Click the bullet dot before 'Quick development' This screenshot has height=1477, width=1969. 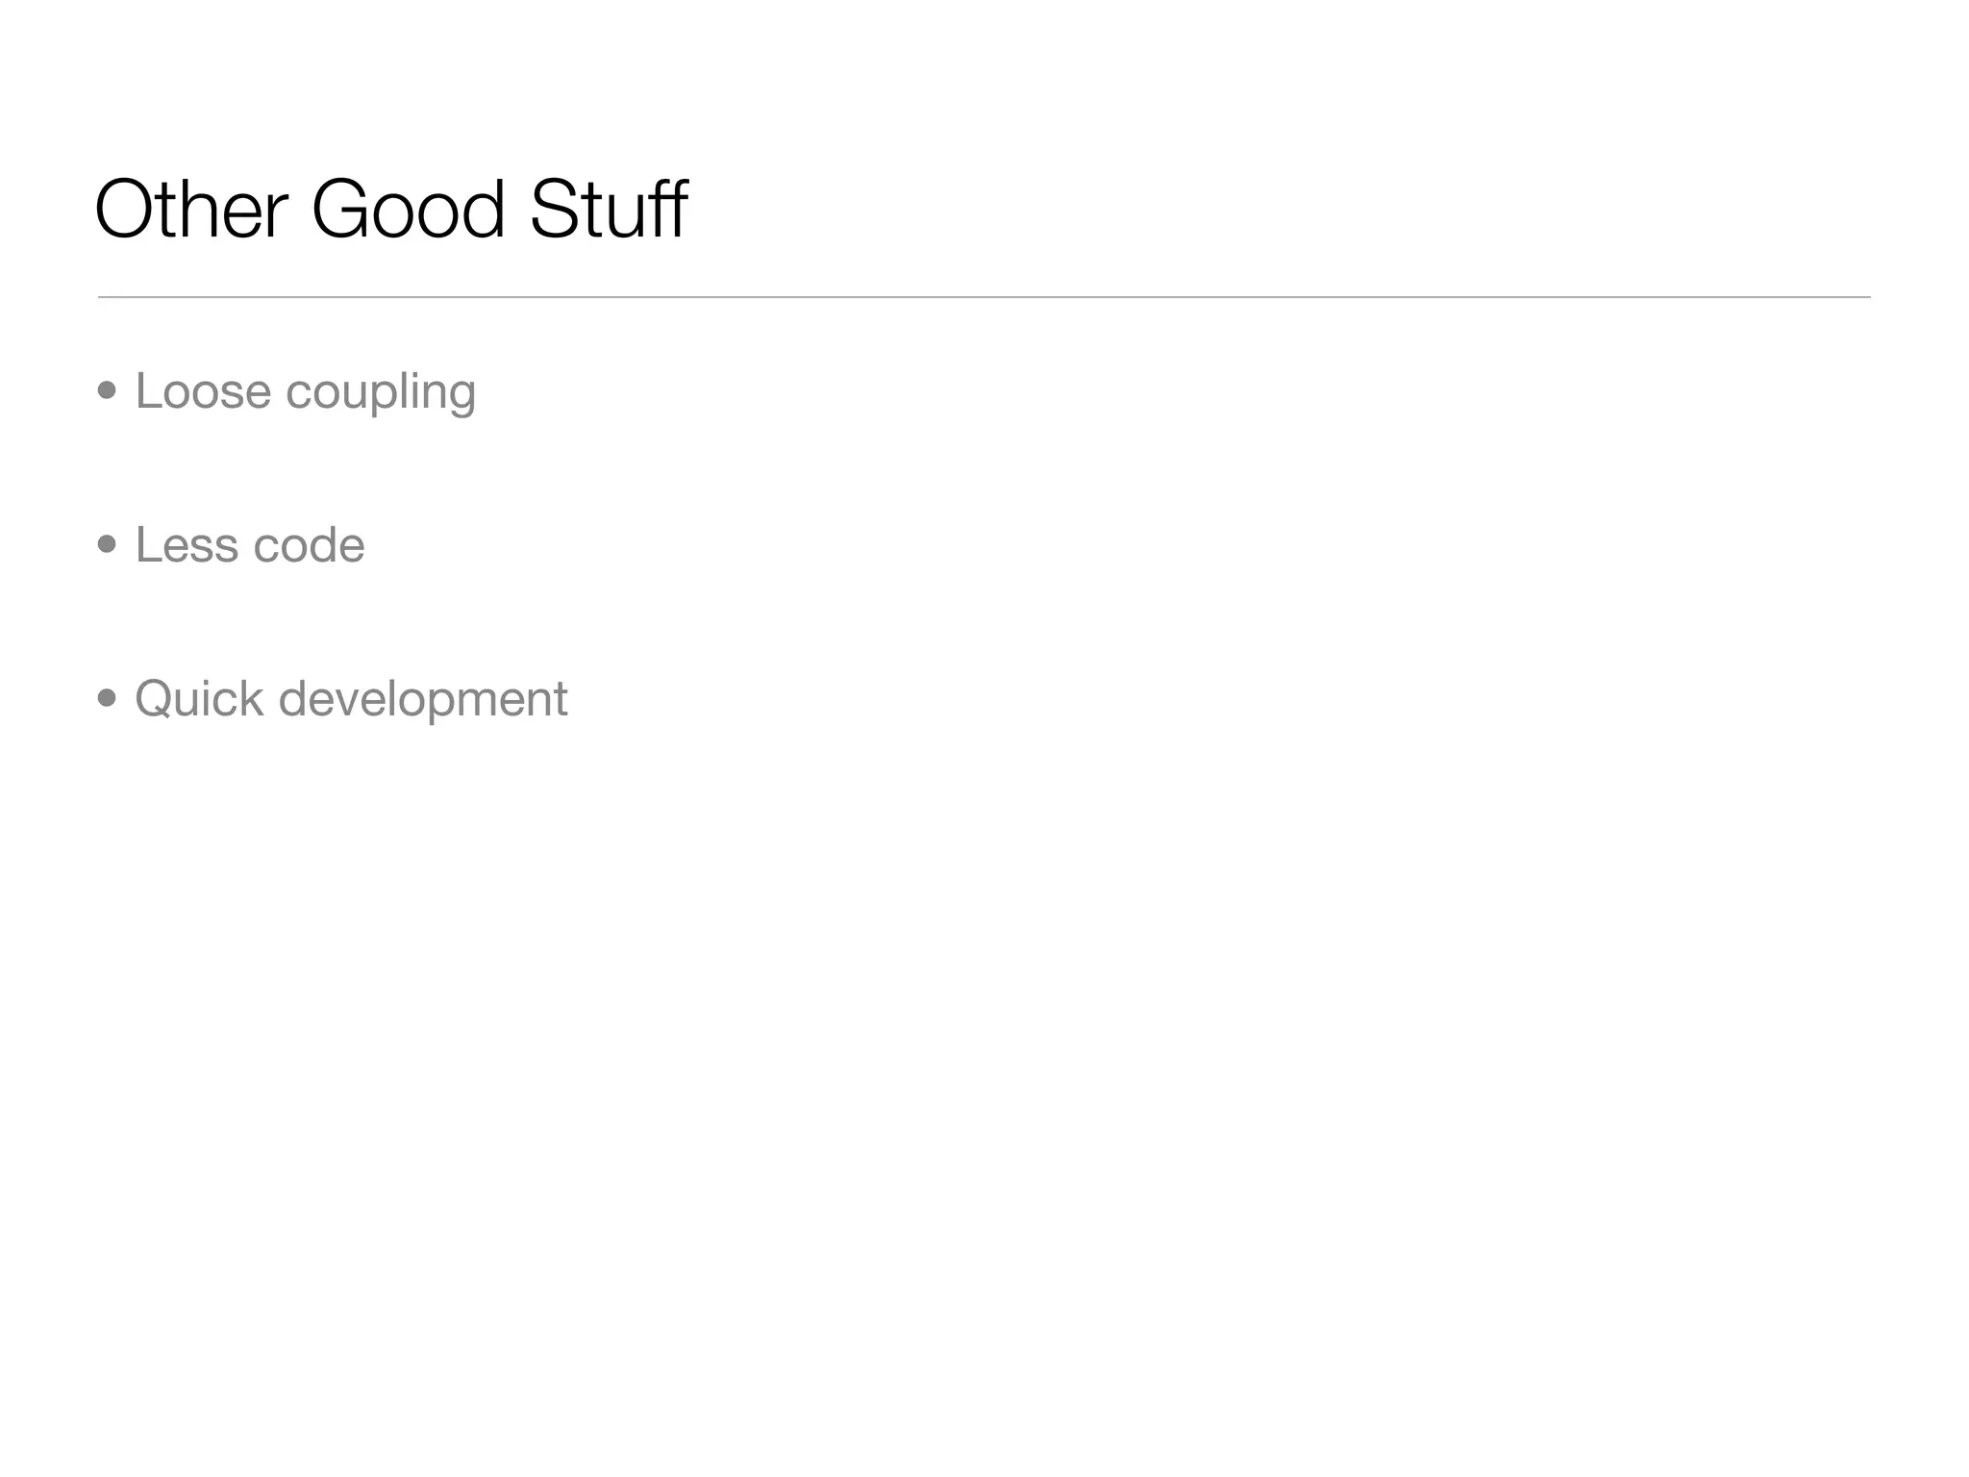coord(108,698)
